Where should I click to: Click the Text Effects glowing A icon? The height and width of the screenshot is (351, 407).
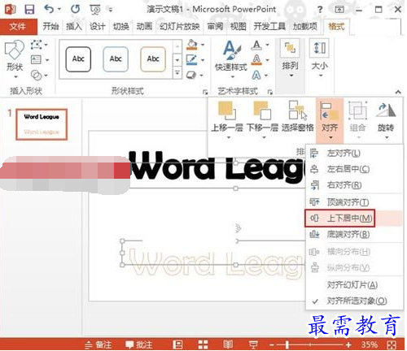(256, 75)
